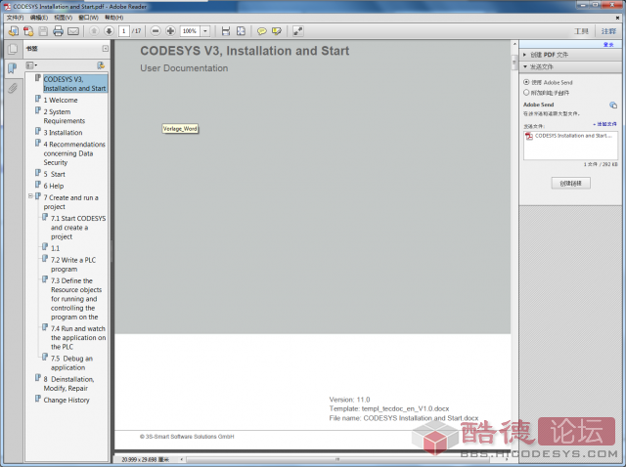The height and width of the screenshot is (467, 626).
Task: Collapse the 发送文件 section
Action: pyautogui.click(x=525, y=67)
